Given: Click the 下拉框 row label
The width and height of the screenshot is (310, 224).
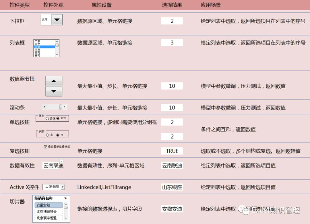Looking at the screenshot, I should [17, 21].
